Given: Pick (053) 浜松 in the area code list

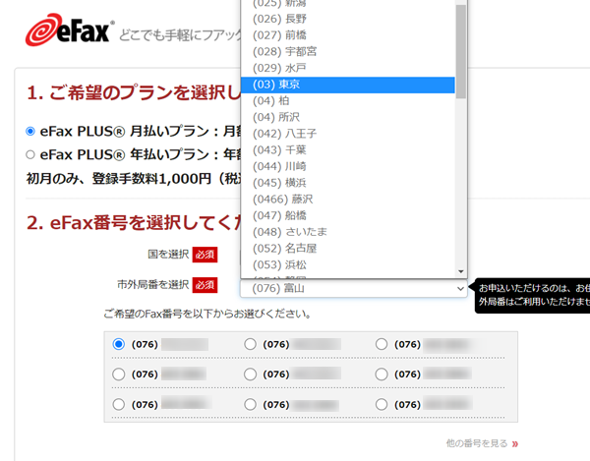Looking at the screenshot, I should pyautogui.click(x=348, y=265).
